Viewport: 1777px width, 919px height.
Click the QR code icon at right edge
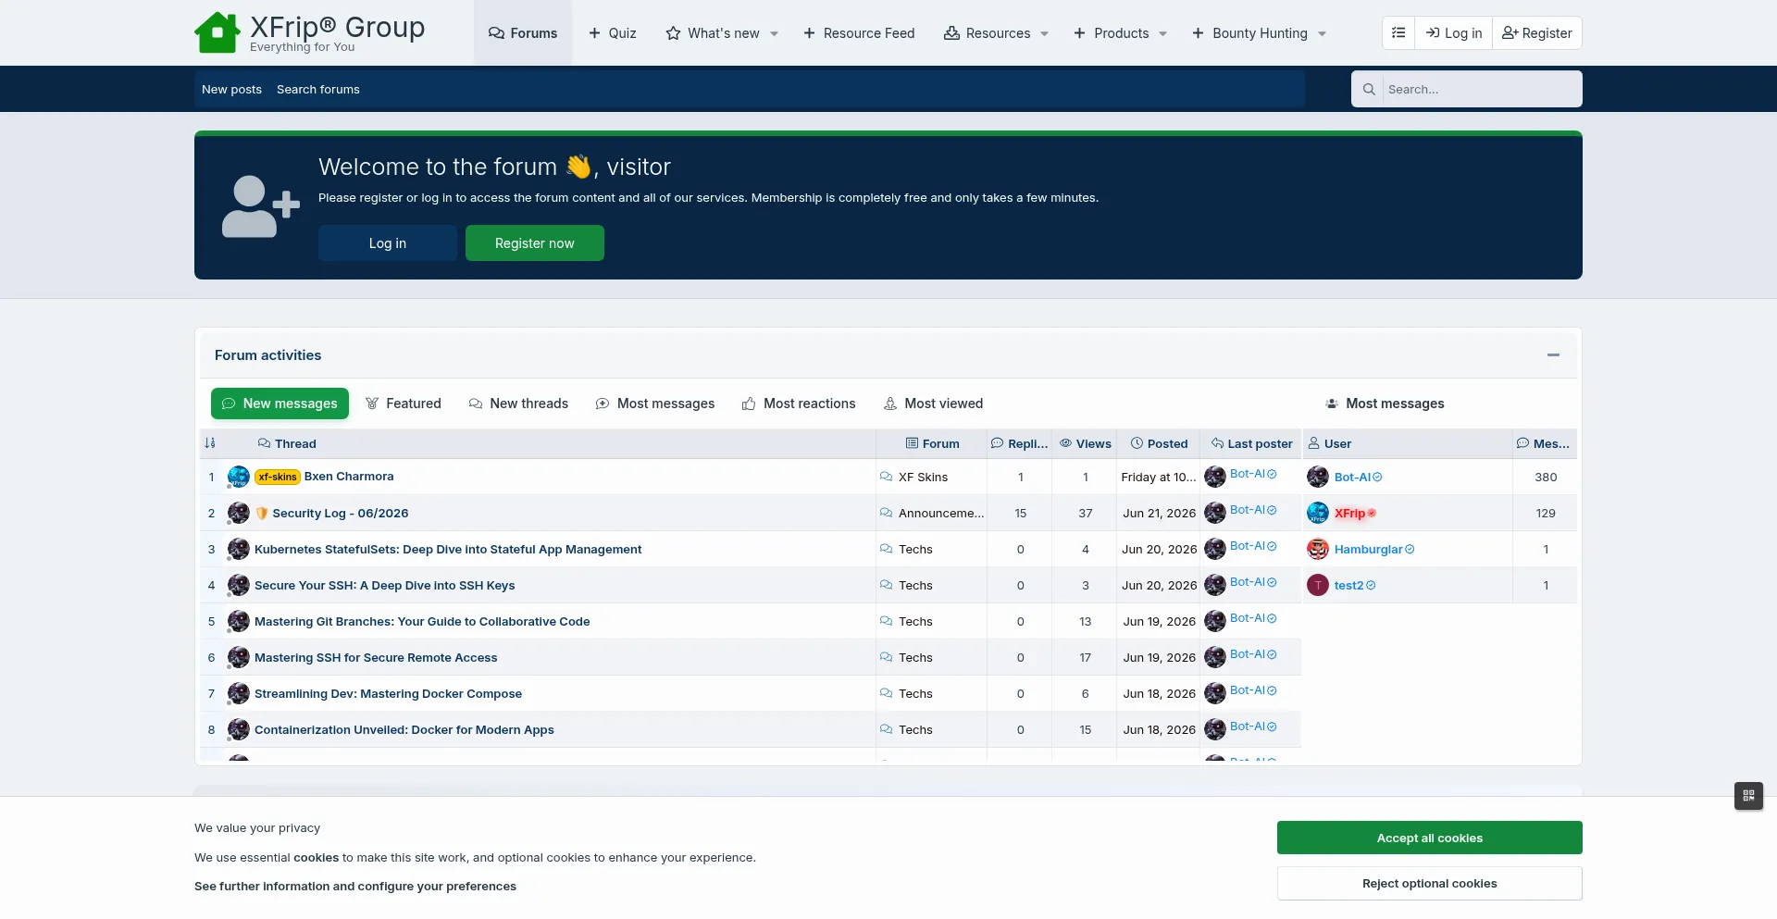pyautogui.click(x=1748, y=796)
